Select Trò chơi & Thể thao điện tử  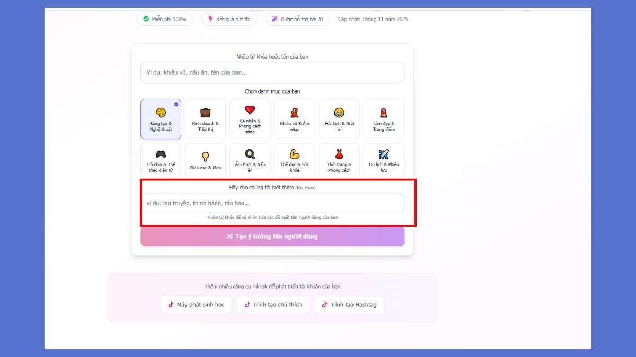coord(161,160)
